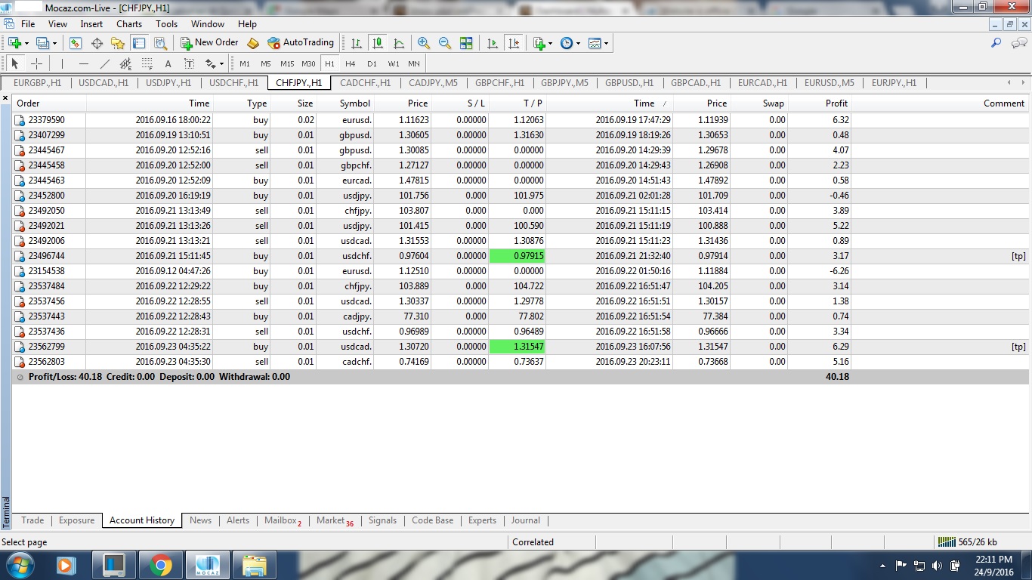This screenshot has width=1032, height=580.
Task: Open the Profiles menu icon
Action: click(x=42, y=43)
